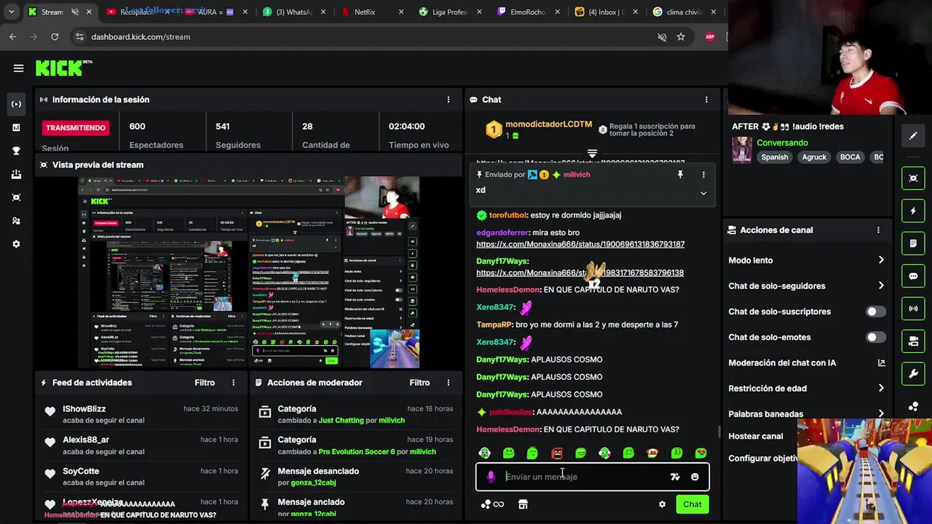The height and width of the screenshot is (524, 932).
Task: Click the 7TV emote icon in chat input
Action: point(675,477)
